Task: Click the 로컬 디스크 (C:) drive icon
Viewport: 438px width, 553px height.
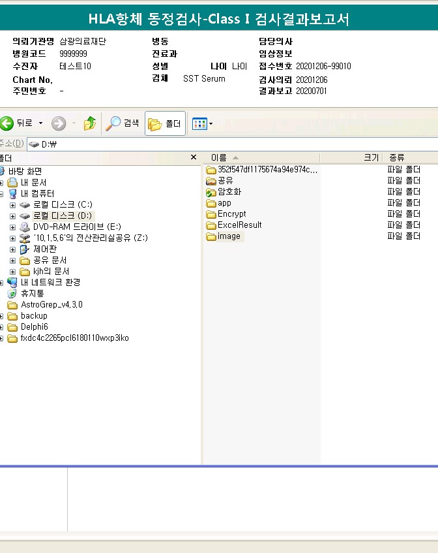Action: pyautogui.click(x=25, y=205)
